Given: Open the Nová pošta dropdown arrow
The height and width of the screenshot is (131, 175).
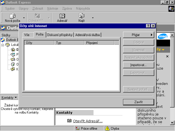Looking at the screenshot, I should click(24, 18).
